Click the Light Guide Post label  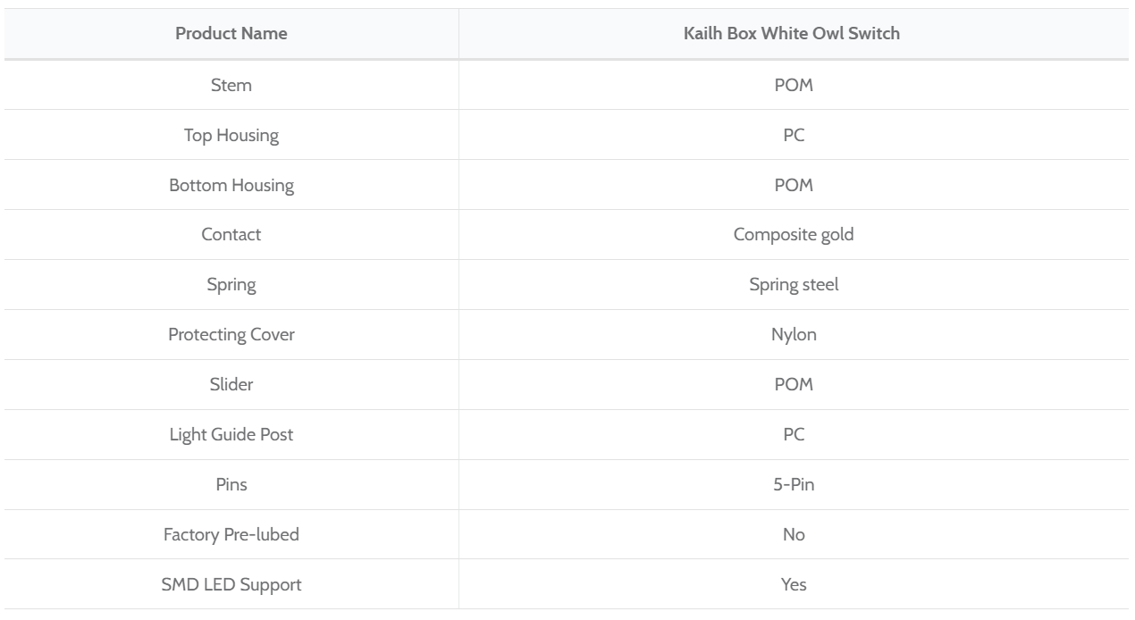231,435
